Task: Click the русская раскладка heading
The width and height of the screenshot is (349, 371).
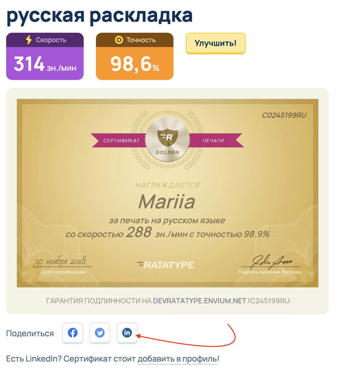Action: click(x=99, y=15)
